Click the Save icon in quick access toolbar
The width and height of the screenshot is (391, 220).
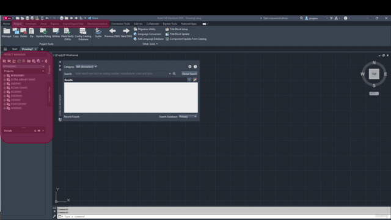(27, 18)
